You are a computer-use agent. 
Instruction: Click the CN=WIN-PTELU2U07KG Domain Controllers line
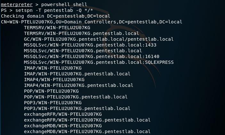[x=92, y=22]
